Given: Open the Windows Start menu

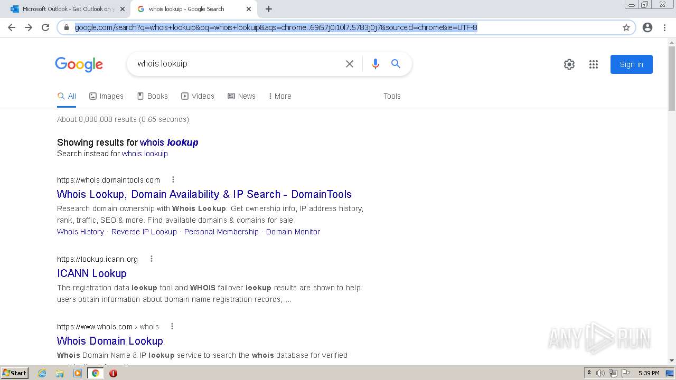Looking at the screenshot, I should (14, 373).
